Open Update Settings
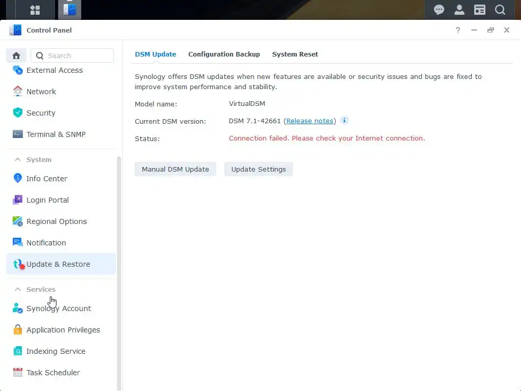 [258, 169]
